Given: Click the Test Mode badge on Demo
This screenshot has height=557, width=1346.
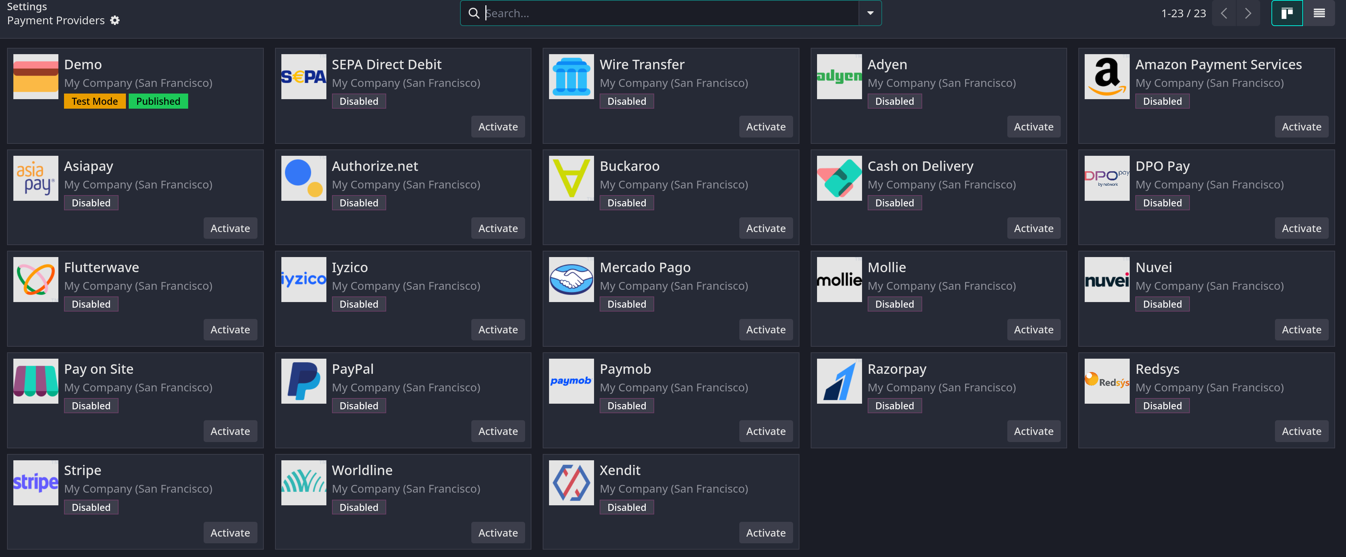Looking at the screenshot, I should [95, 101].
